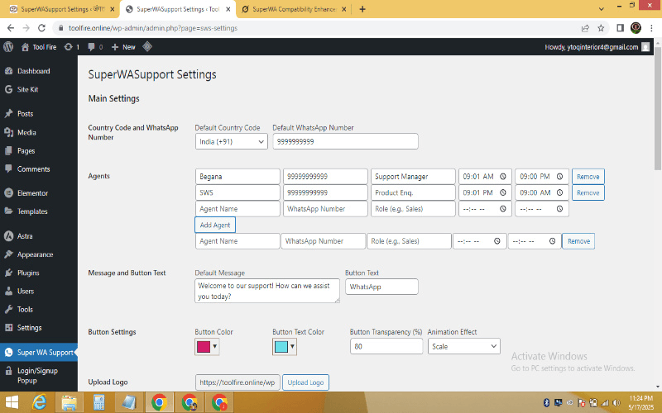Go back in browser
Screen dimensions: 662x413
point(11,28)
